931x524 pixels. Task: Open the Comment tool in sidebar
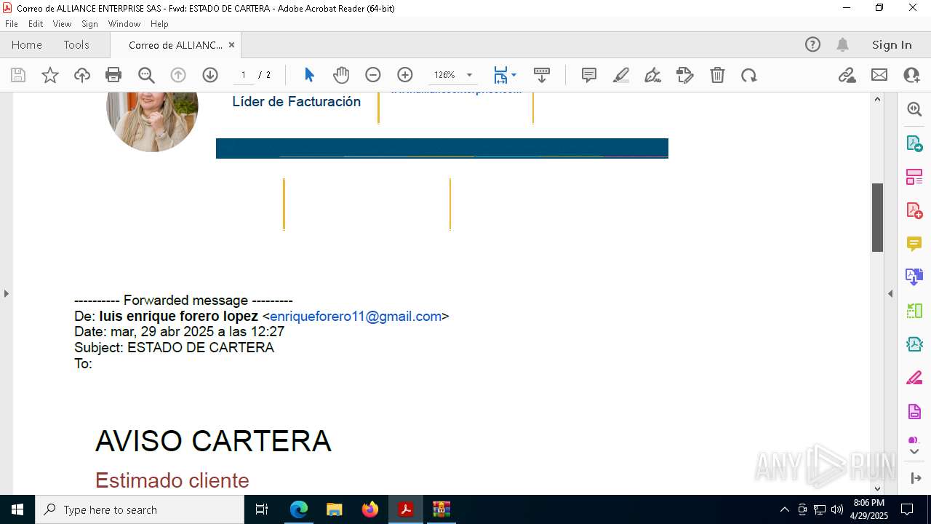(914, 244)
